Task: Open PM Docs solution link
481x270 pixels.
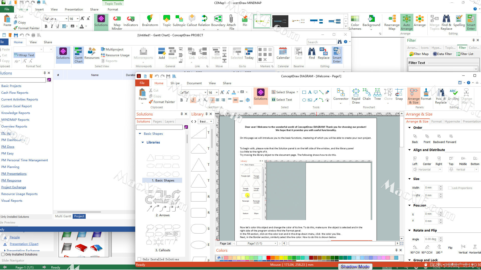Action: pos(8,147)
